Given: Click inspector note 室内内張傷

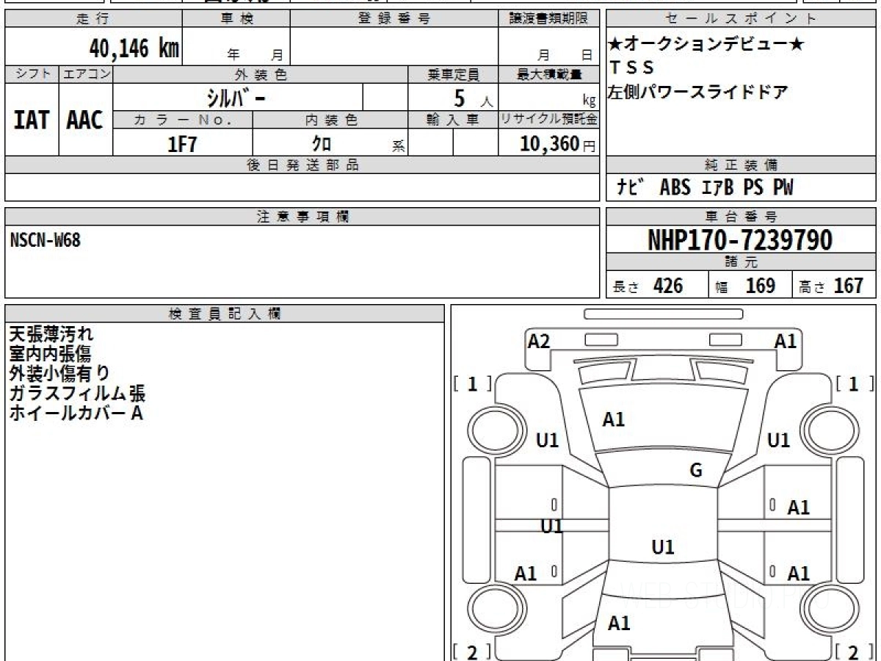Looking at the screenshot, I should point(50,354).
